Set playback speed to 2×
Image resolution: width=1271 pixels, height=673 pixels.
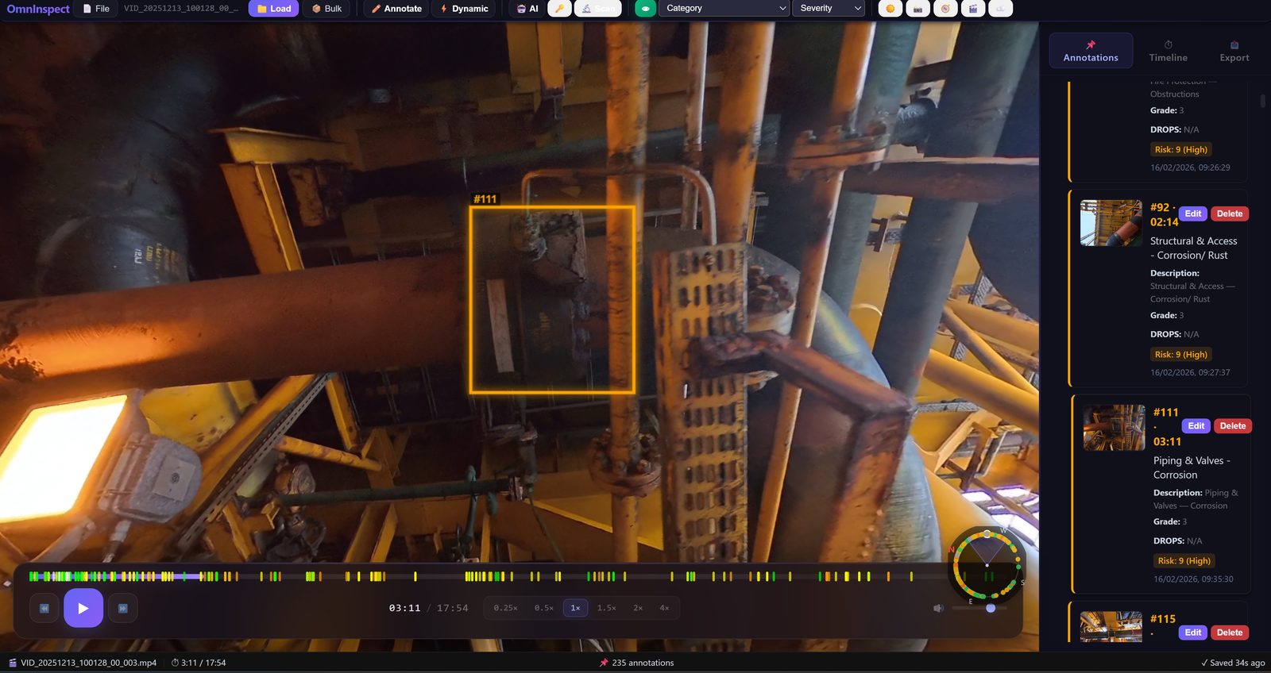(x=638, y=608)
